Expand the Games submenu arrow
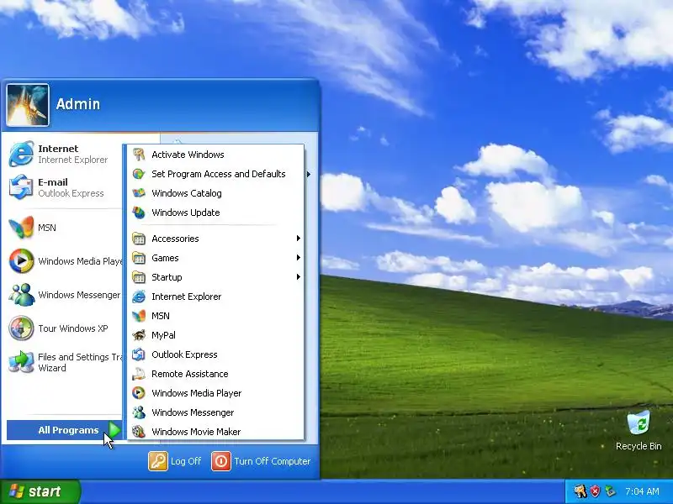 (x=299, y=258)
